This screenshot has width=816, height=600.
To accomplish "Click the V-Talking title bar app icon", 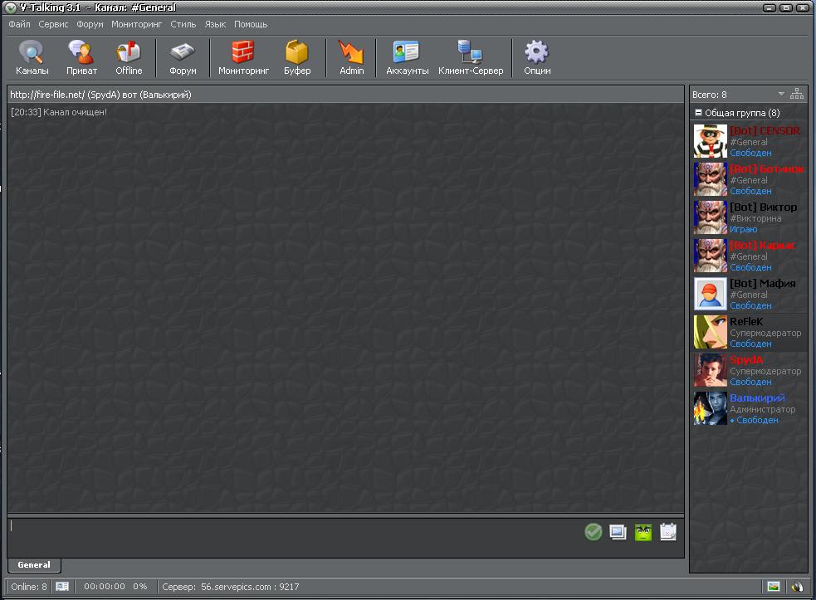I will point(11,7).
